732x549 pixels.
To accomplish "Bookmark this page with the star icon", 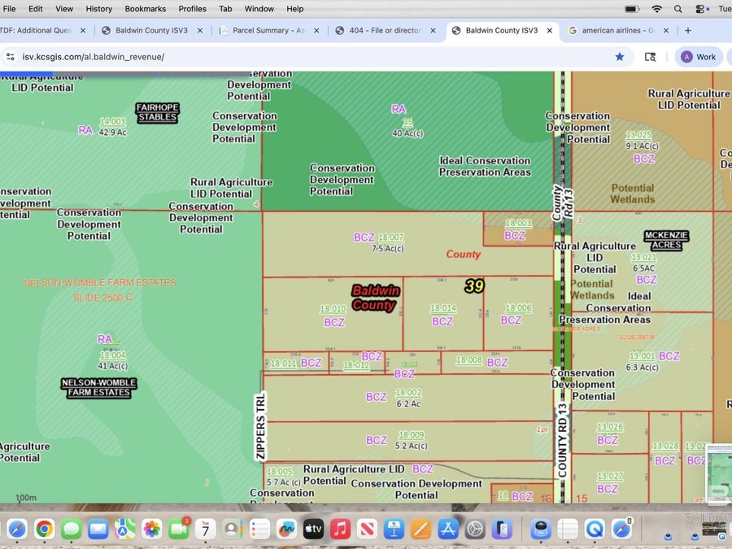I will 620,57.
